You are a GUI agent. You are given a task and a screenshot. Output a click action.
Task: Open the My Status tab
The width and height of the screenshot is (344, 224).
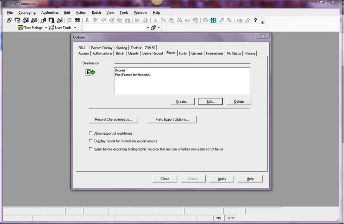pyautogui.click(x=234, y=53)
